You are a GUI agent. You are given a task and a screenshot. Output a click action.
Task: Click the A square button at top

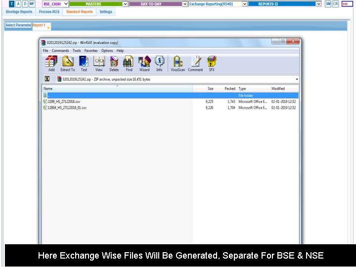coord(18,4)
